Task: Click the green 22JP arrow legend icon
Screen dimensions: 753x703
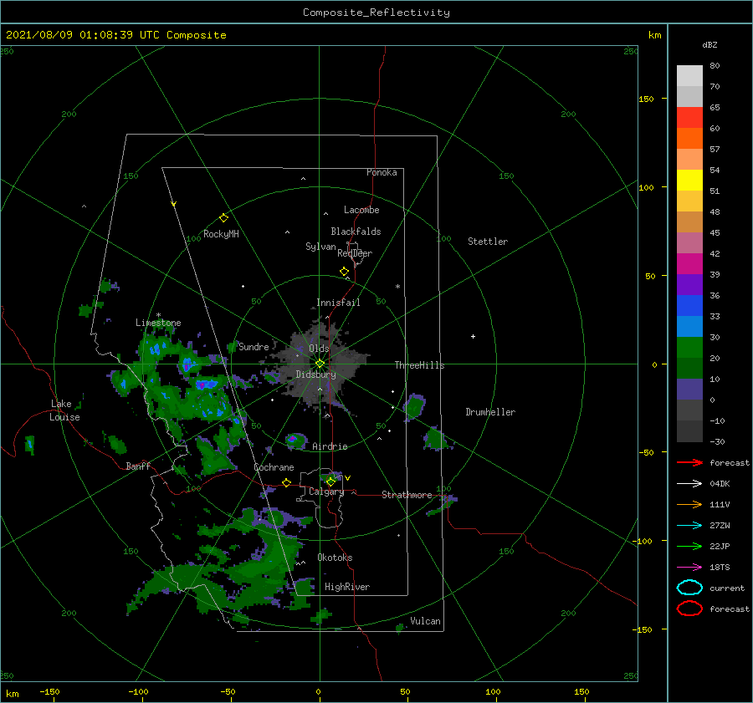Action: pos(689,546)
